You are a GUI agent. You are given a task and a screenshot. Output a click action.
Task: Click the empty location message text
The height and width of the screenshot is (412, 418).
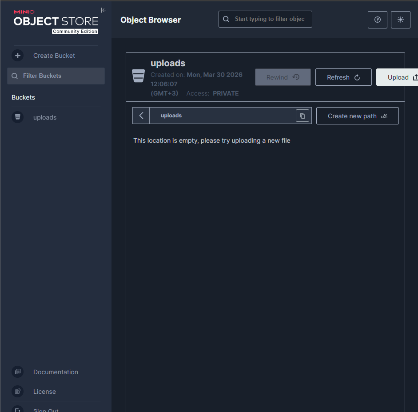pos(212,140)
